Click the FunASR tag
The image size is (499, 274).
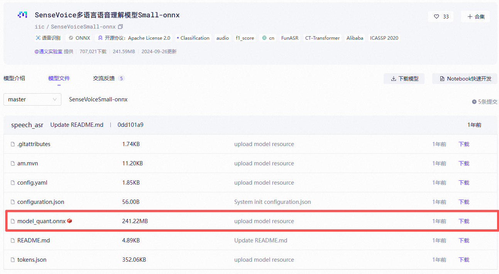click(290, 38)
